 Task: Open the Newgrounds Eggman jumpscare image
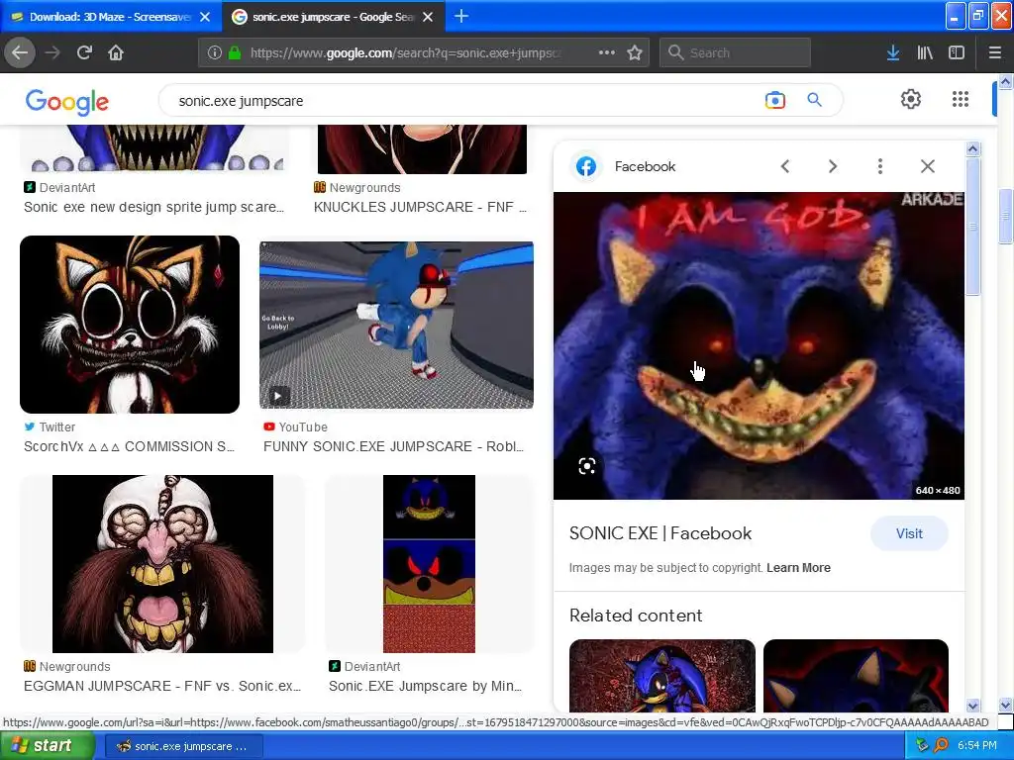coord(162,564)
